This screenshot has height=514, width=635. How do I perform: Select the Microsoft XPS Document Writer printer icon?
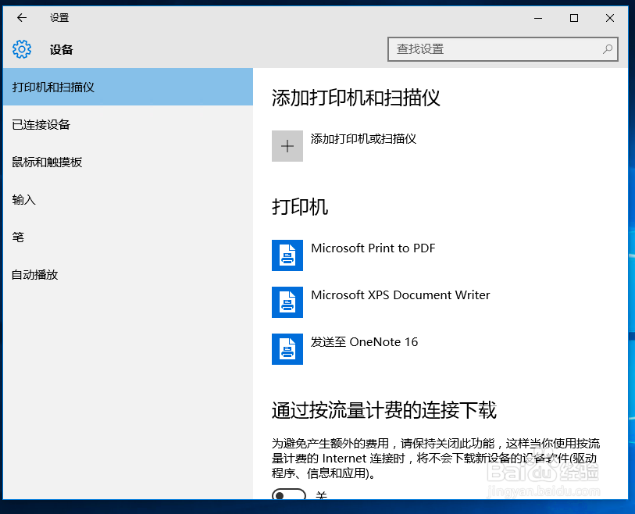click(x=287, y=302)
